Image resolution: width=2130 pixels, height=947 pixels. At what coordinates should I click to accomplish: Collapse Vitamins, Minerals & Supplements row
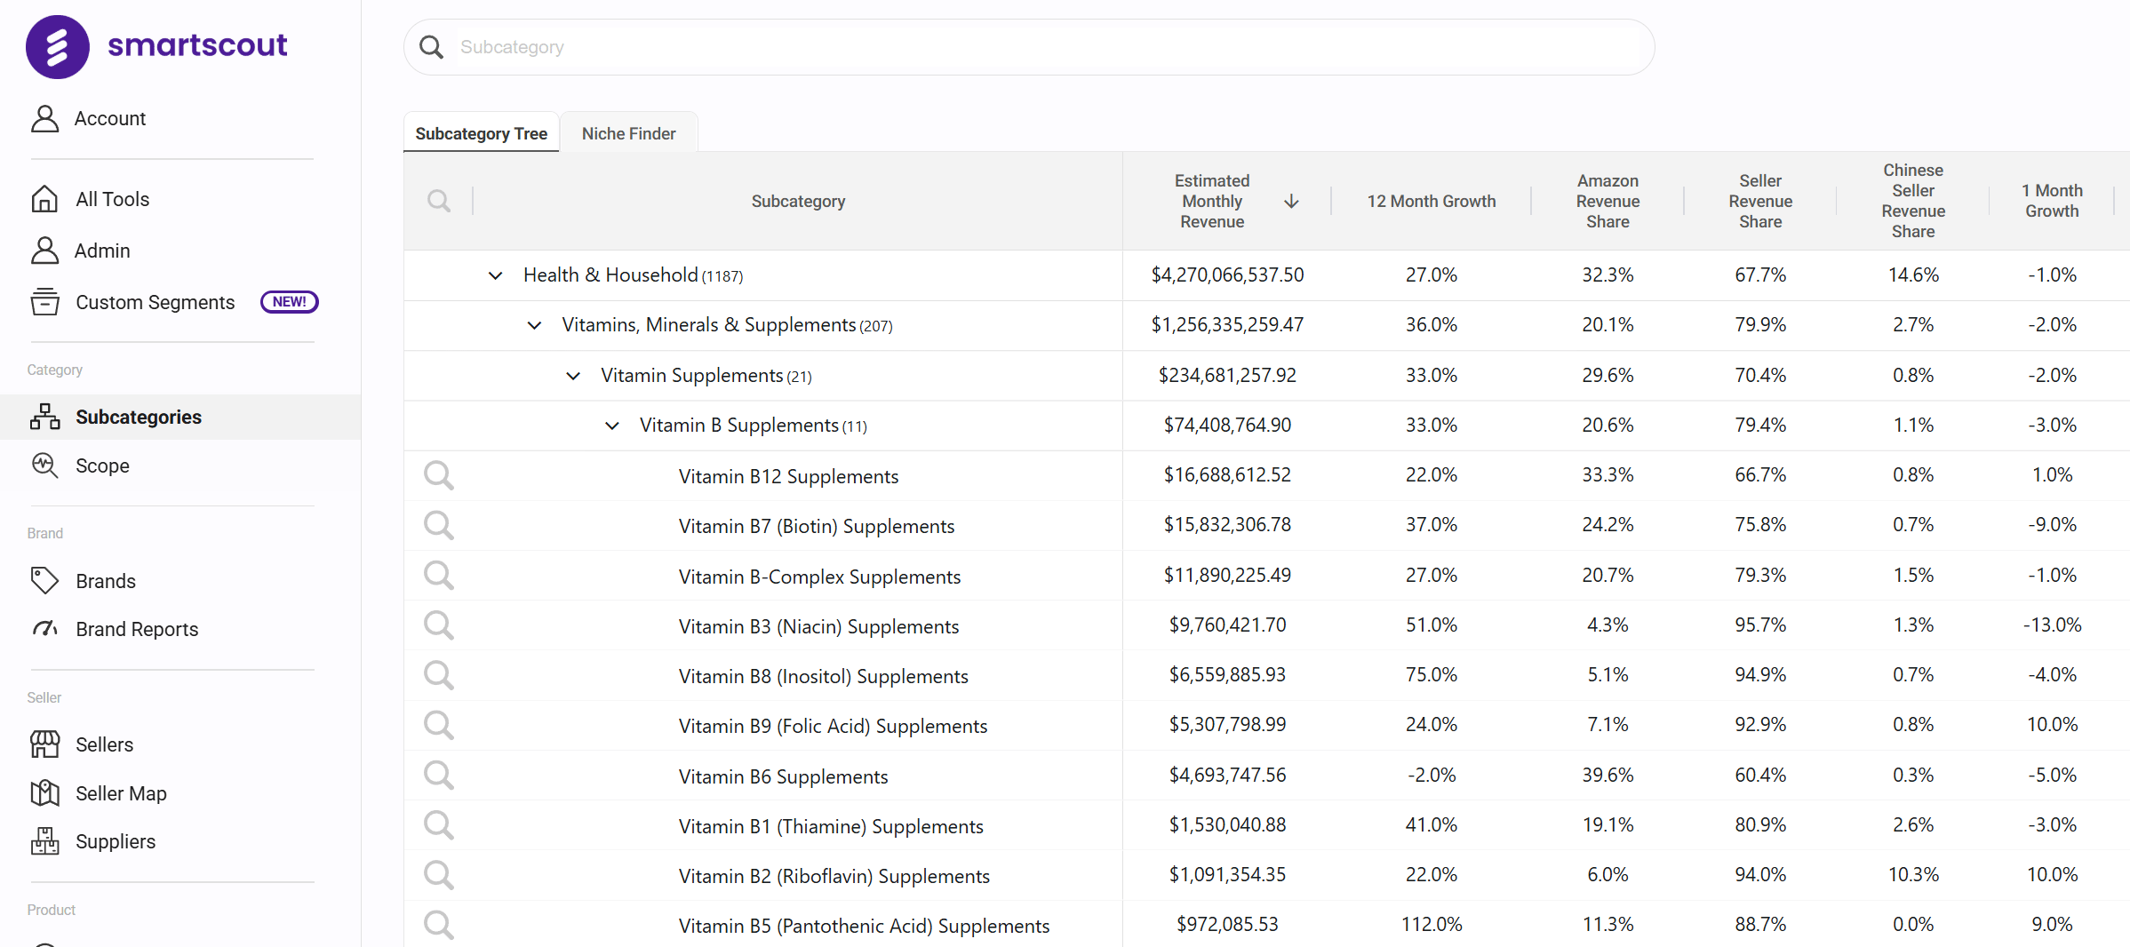click(534, 325)
